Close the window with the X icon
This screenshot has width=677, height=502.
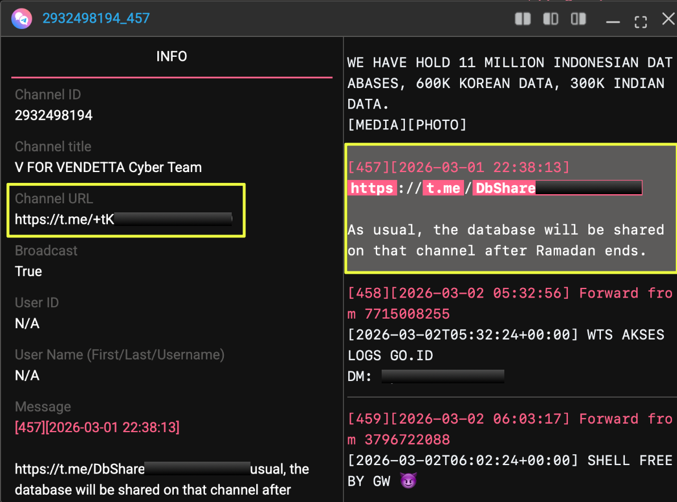tap(668, 19)
